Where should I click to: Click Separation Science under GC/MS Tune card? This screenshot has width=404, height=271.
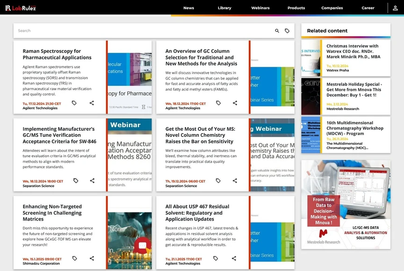coord(38,186)
